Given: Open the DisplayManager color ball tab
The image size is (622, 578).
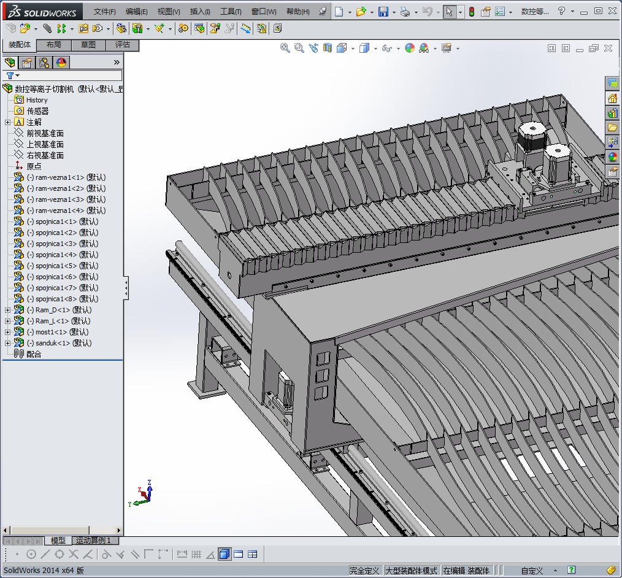Looking at the screenshot, I should point(61,62).
